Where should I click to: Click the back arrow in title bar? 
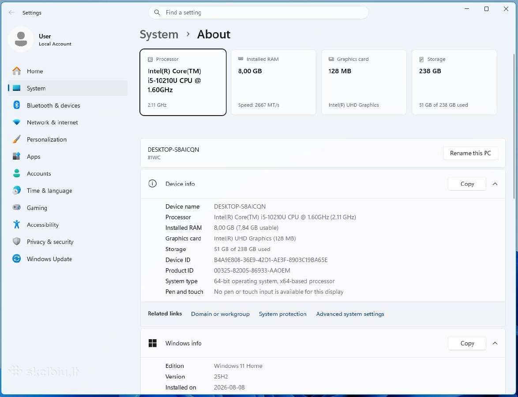11,12
